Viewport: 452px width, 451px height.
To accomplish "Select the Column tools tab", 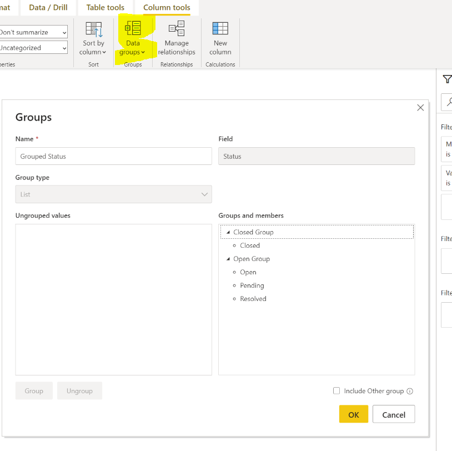I will [167, 7].
